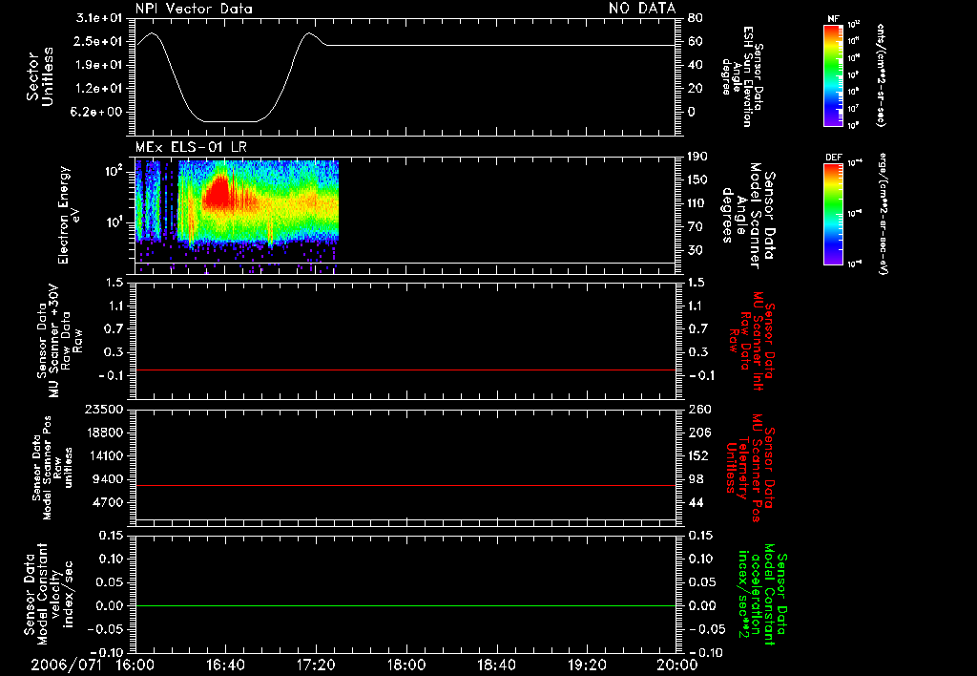Viewport: 977px width, 676px height.
Task: Click the red MU Scanner Pos Telemetry title
Action: click(751, 468)
